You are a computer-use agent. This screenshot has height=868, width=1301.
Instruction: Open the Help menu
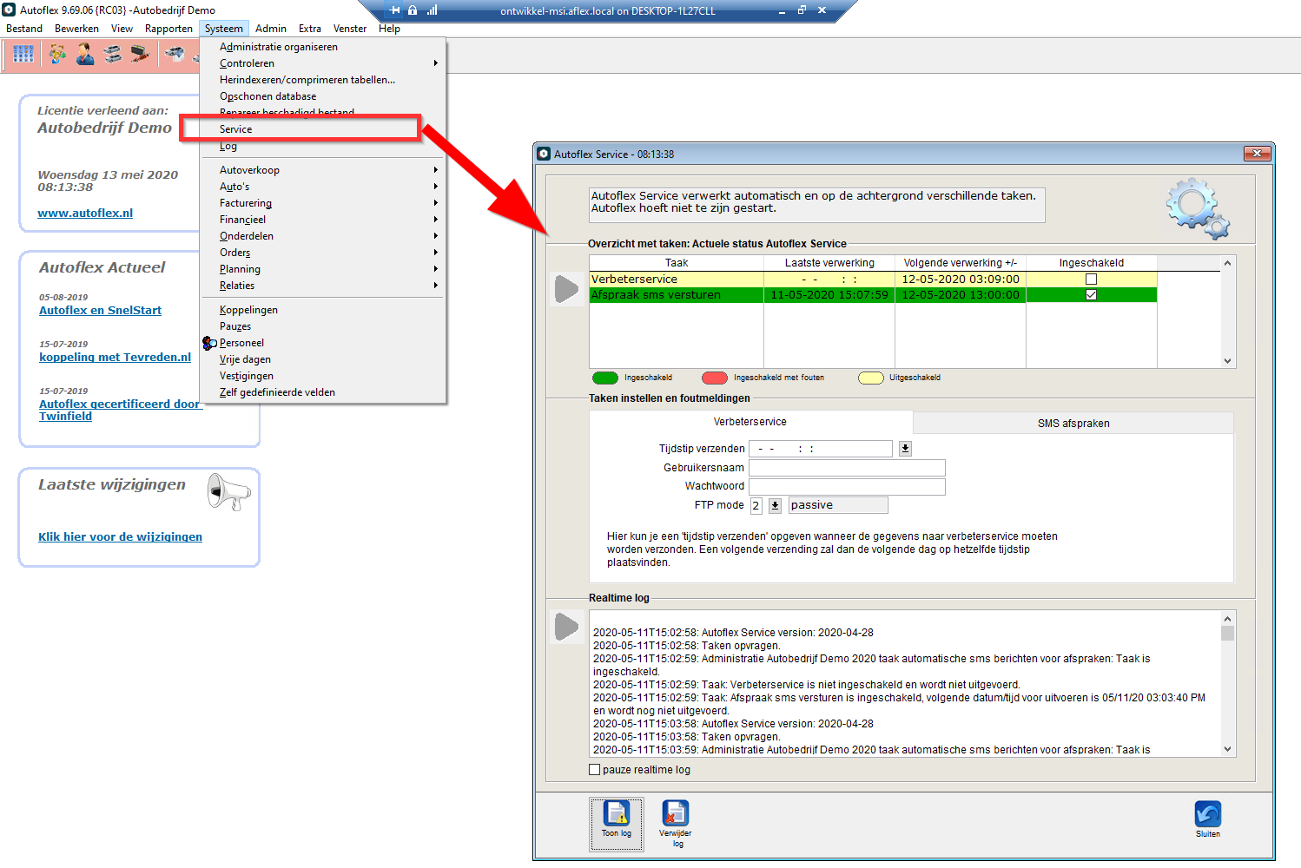tap(389, 29)
